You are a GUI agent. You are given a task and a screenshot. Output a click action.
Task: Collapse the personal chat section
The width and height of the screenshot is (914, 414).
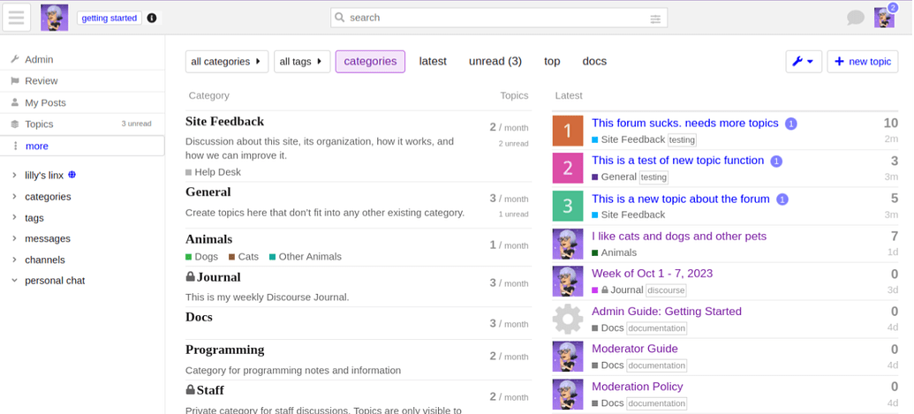click(x=14, y=281)
